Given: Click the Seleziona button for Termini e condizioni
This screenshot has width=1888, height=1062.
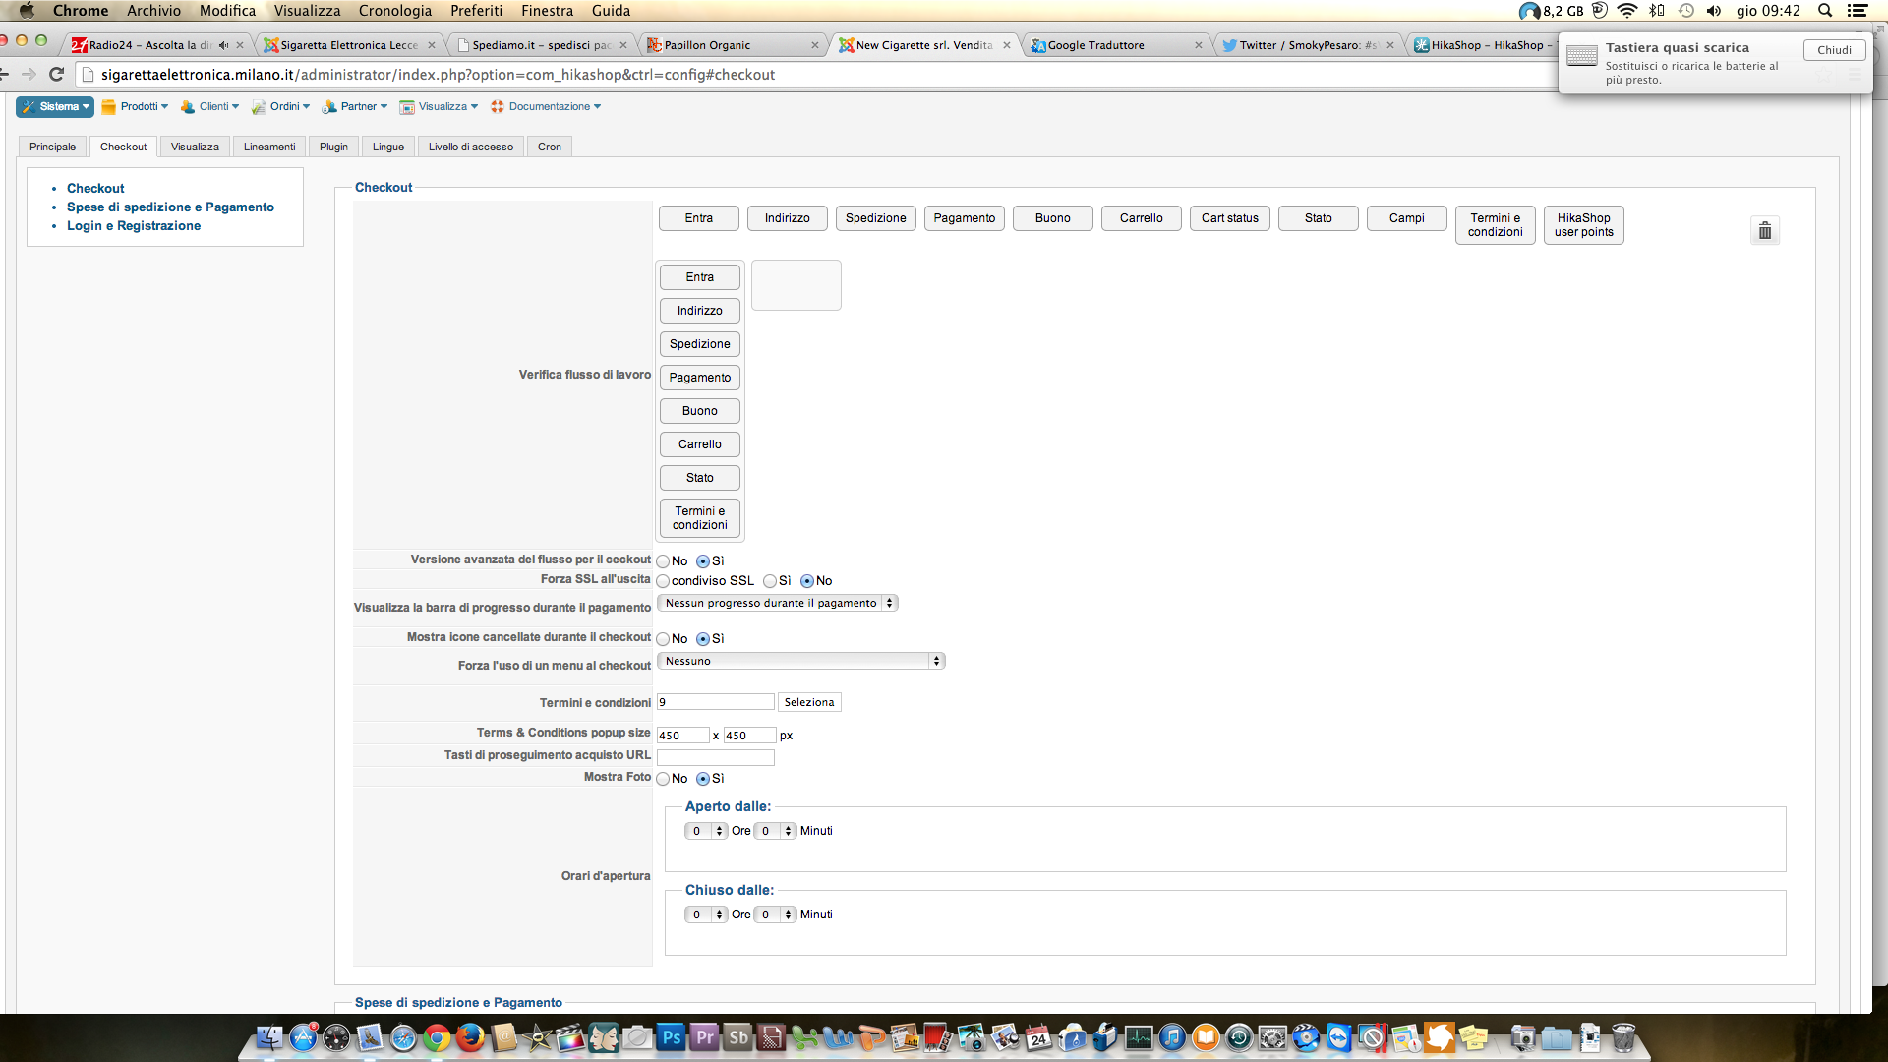Looking at the screenshot, I should point(809,703).
